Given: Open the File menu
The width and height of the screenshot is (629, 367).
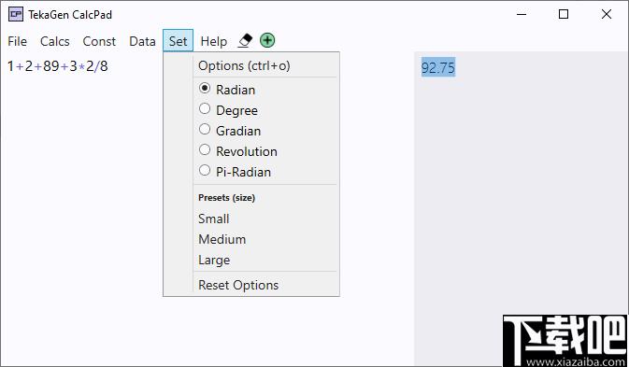Looking at the screenshot, I should pyautogui.click(x=17, y=41).
